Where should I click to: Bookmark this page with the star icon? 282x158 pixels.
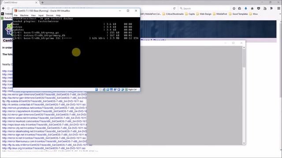[x=234, y=8]
